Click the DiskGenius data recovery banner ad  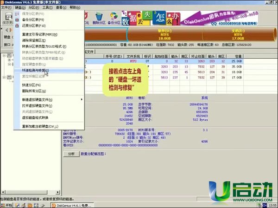[x=190, y=18]
